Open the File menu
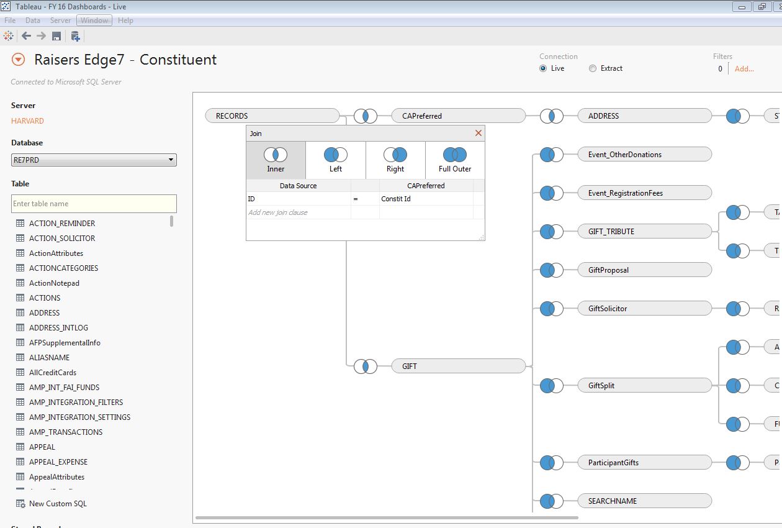782x528 pixels. coord(10,20)
